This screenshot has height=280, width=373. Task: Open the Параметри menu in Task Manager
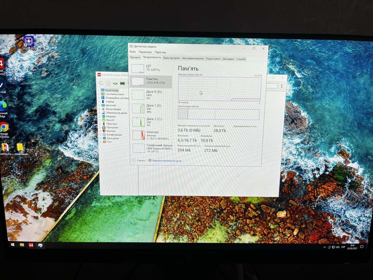click(x=145, y=52)
